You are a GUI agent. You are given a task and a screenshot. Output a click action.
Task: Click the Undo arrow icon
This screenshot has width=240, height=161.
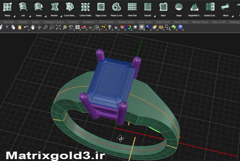tap(26, 27)
